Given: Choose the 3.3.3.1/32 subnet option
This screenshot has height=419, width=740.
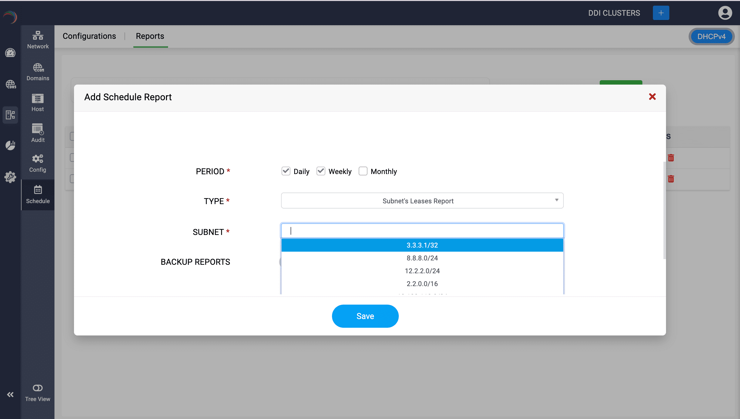Looking at the screenshot, I should [x=422, y=245].
